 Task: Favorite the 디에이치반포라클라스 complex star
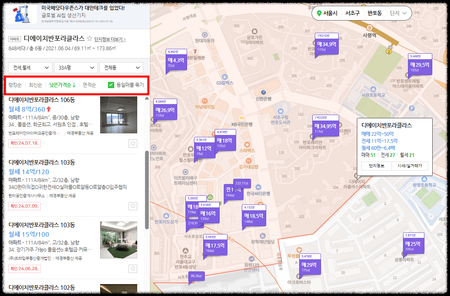point(89,38)
